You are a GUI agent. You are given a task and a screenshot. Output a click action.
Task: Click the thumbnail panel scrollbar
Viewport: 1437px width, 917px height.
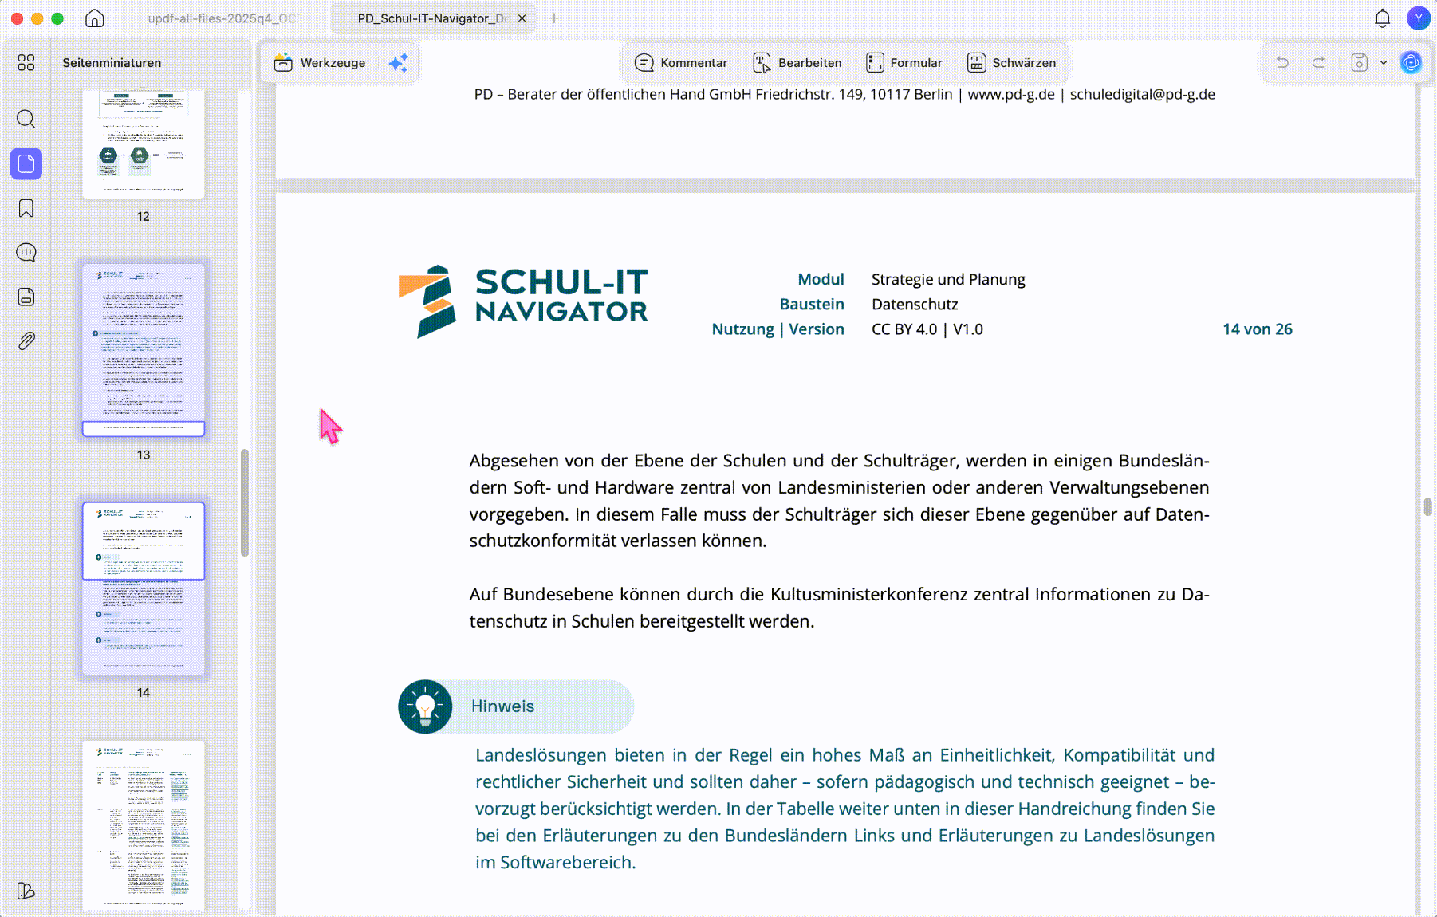[x=245, y=502]
